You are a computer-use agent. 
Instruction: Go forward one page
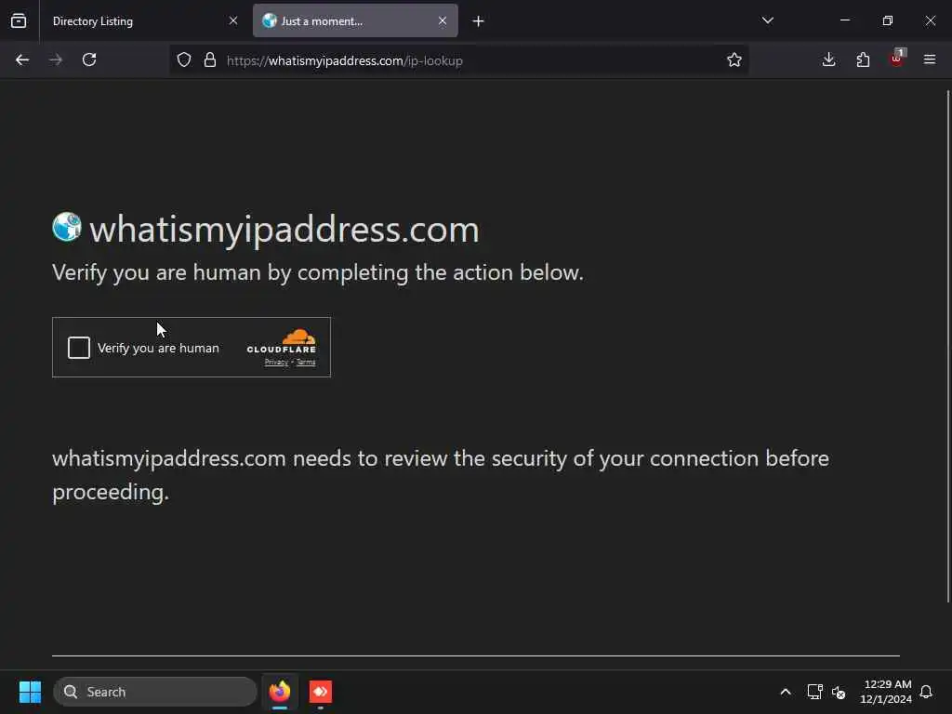click(56, 59)
